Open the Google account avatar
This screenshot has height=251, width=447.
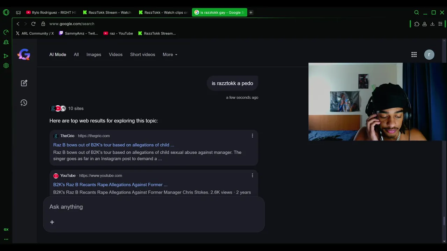429,54
